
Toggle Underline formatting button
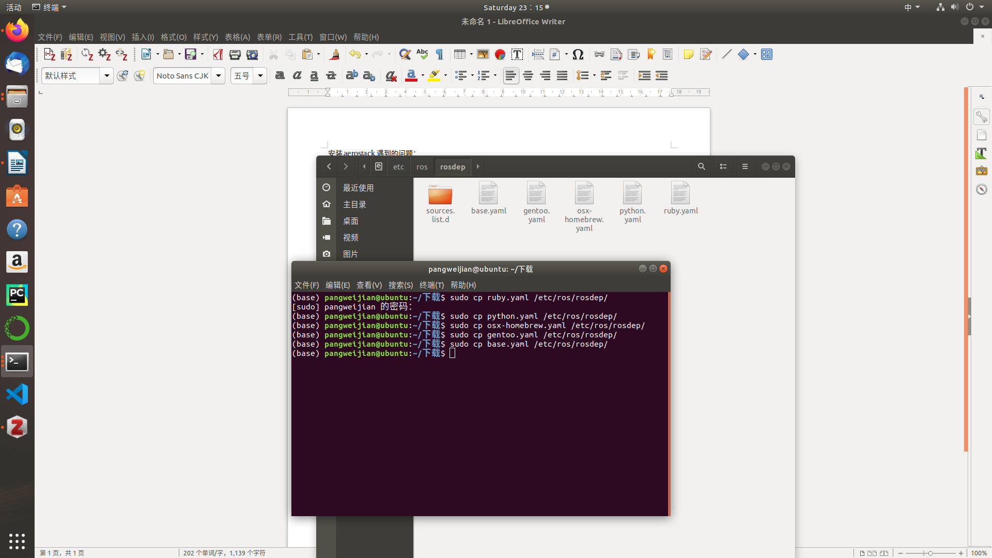coord(314,75)
